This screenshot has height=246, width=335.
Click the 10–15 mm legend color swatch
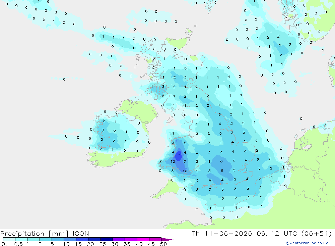tap(70, 239)
